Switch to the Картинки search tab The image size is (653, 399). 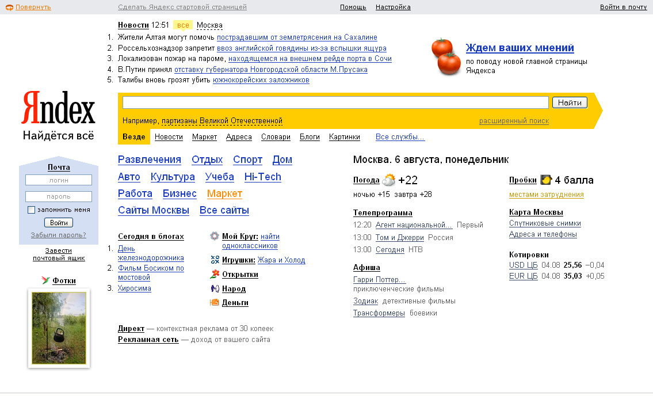(345, 137)
